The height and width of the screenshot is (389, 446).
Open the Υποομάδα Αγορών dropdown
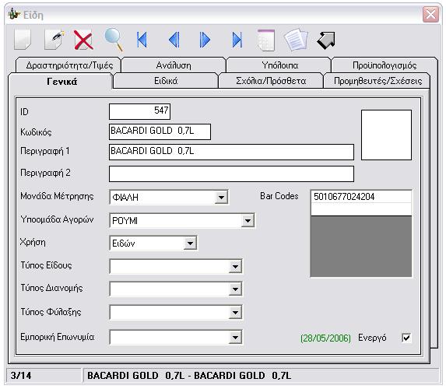click(x=248, y=221)
